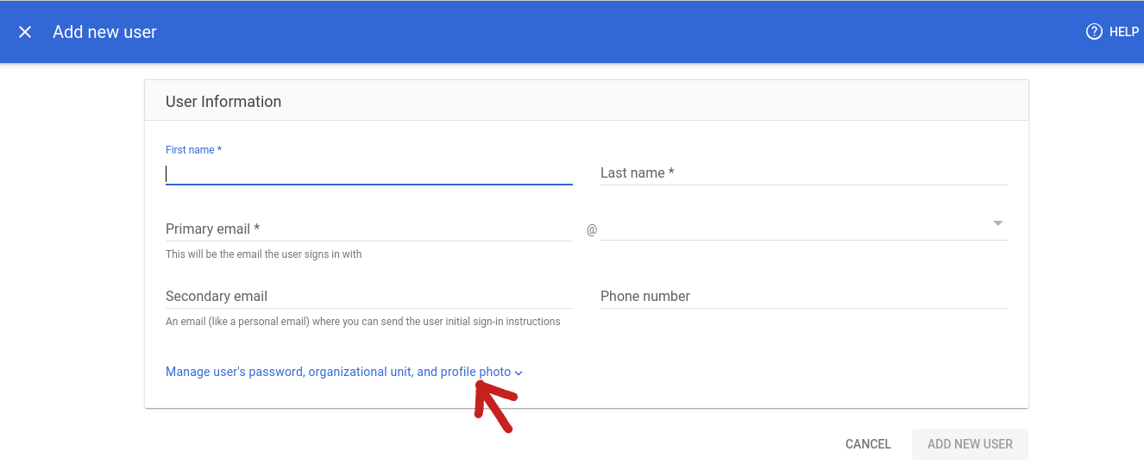Viewport: 1144px width, 464px height.
Task: Click the First name floating label
Action: [193, 150]
